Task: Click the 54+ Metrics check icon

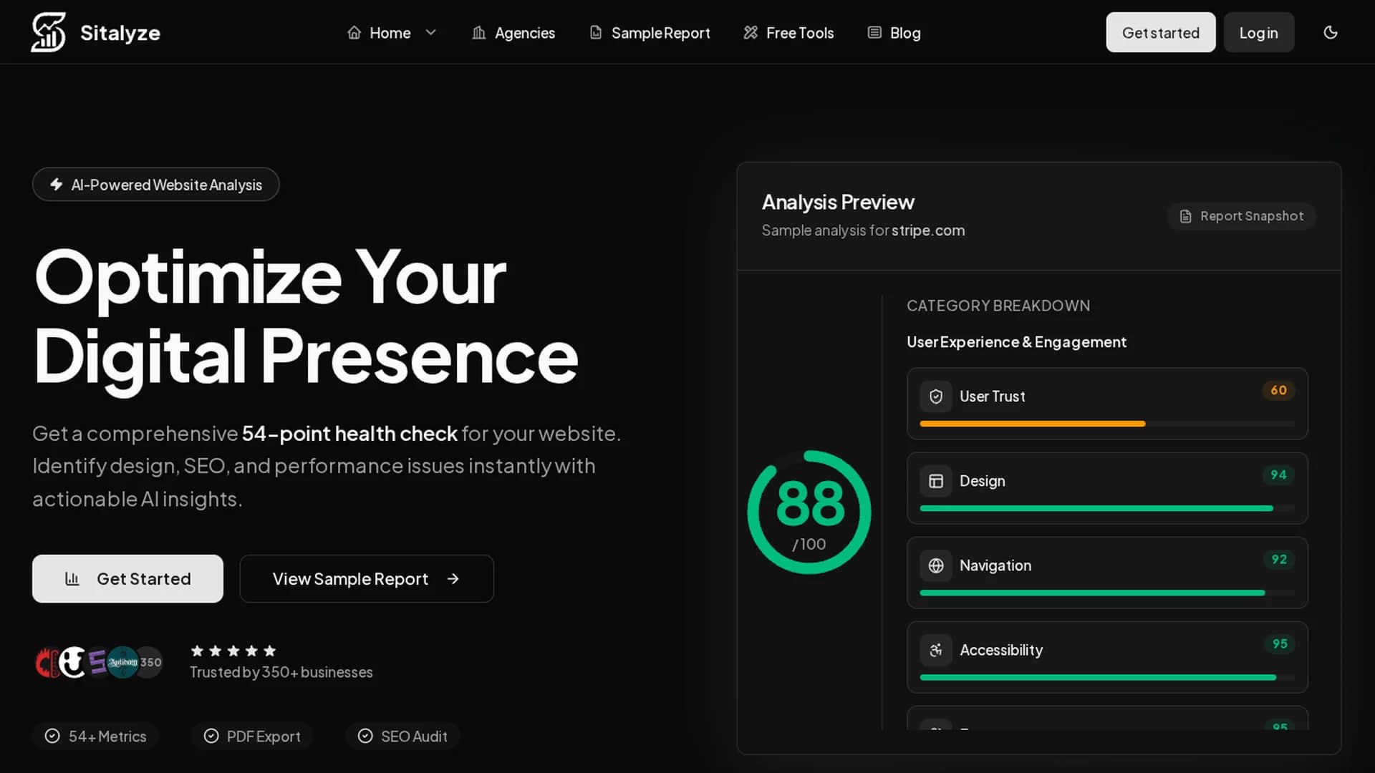Action: [x=52, y=736]
